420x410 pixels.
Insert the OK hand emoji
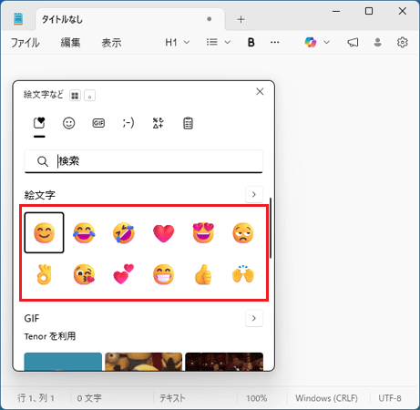point(44,274)
